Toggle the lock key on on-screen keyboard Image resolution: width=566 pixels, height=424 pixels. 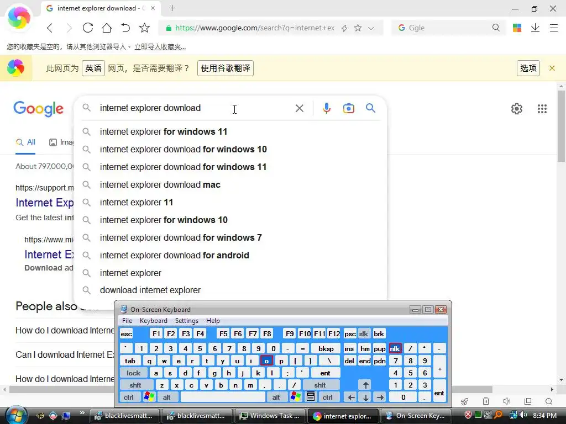134,373
